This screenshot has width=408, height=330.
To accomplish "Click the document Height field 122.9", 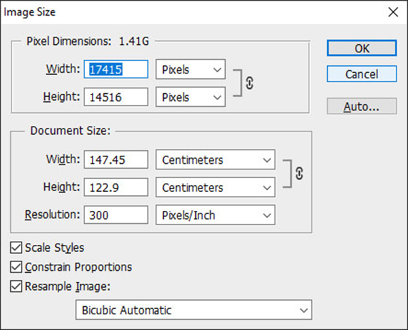I will coord(116,187).
